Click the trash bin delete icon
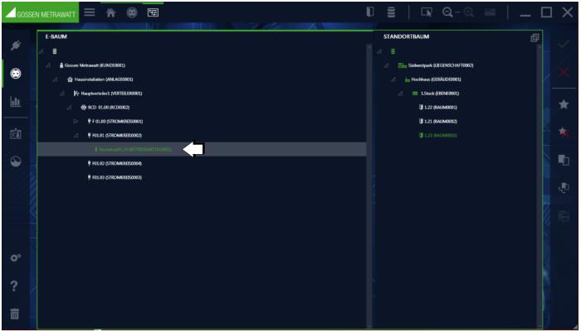Screen dimensions: 581x332 (14, 314)
